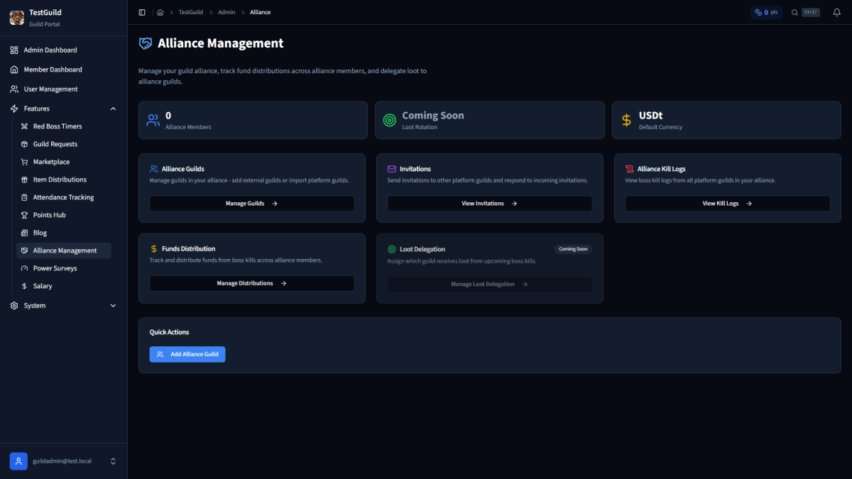Viewport: 852px width, 479px height.
Task: Select the Power Surveys icon
Action: click(25, 268)
